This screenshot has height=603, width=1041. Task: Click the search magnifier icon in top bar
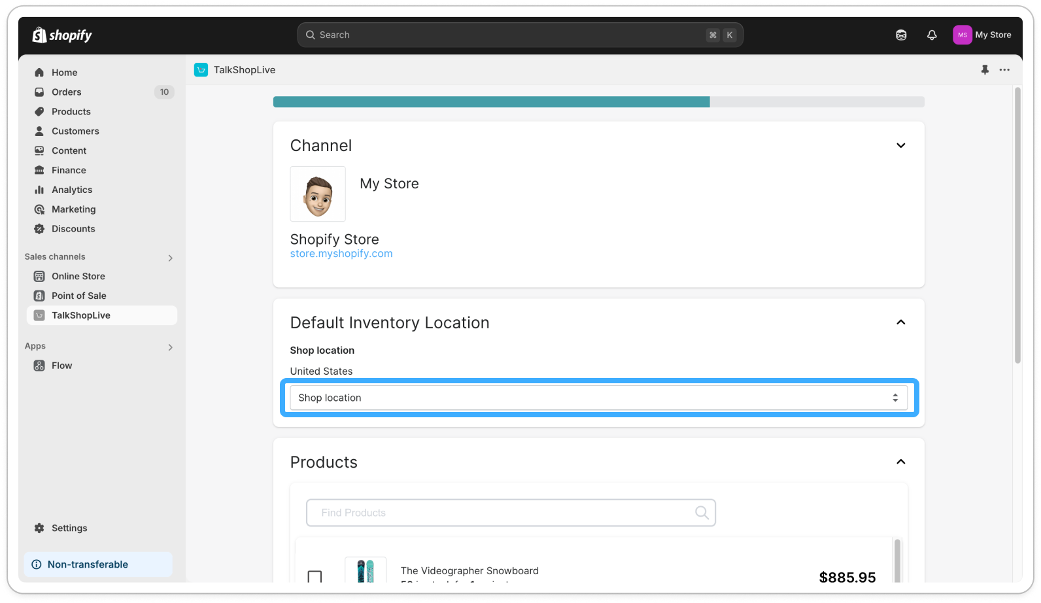311,35
